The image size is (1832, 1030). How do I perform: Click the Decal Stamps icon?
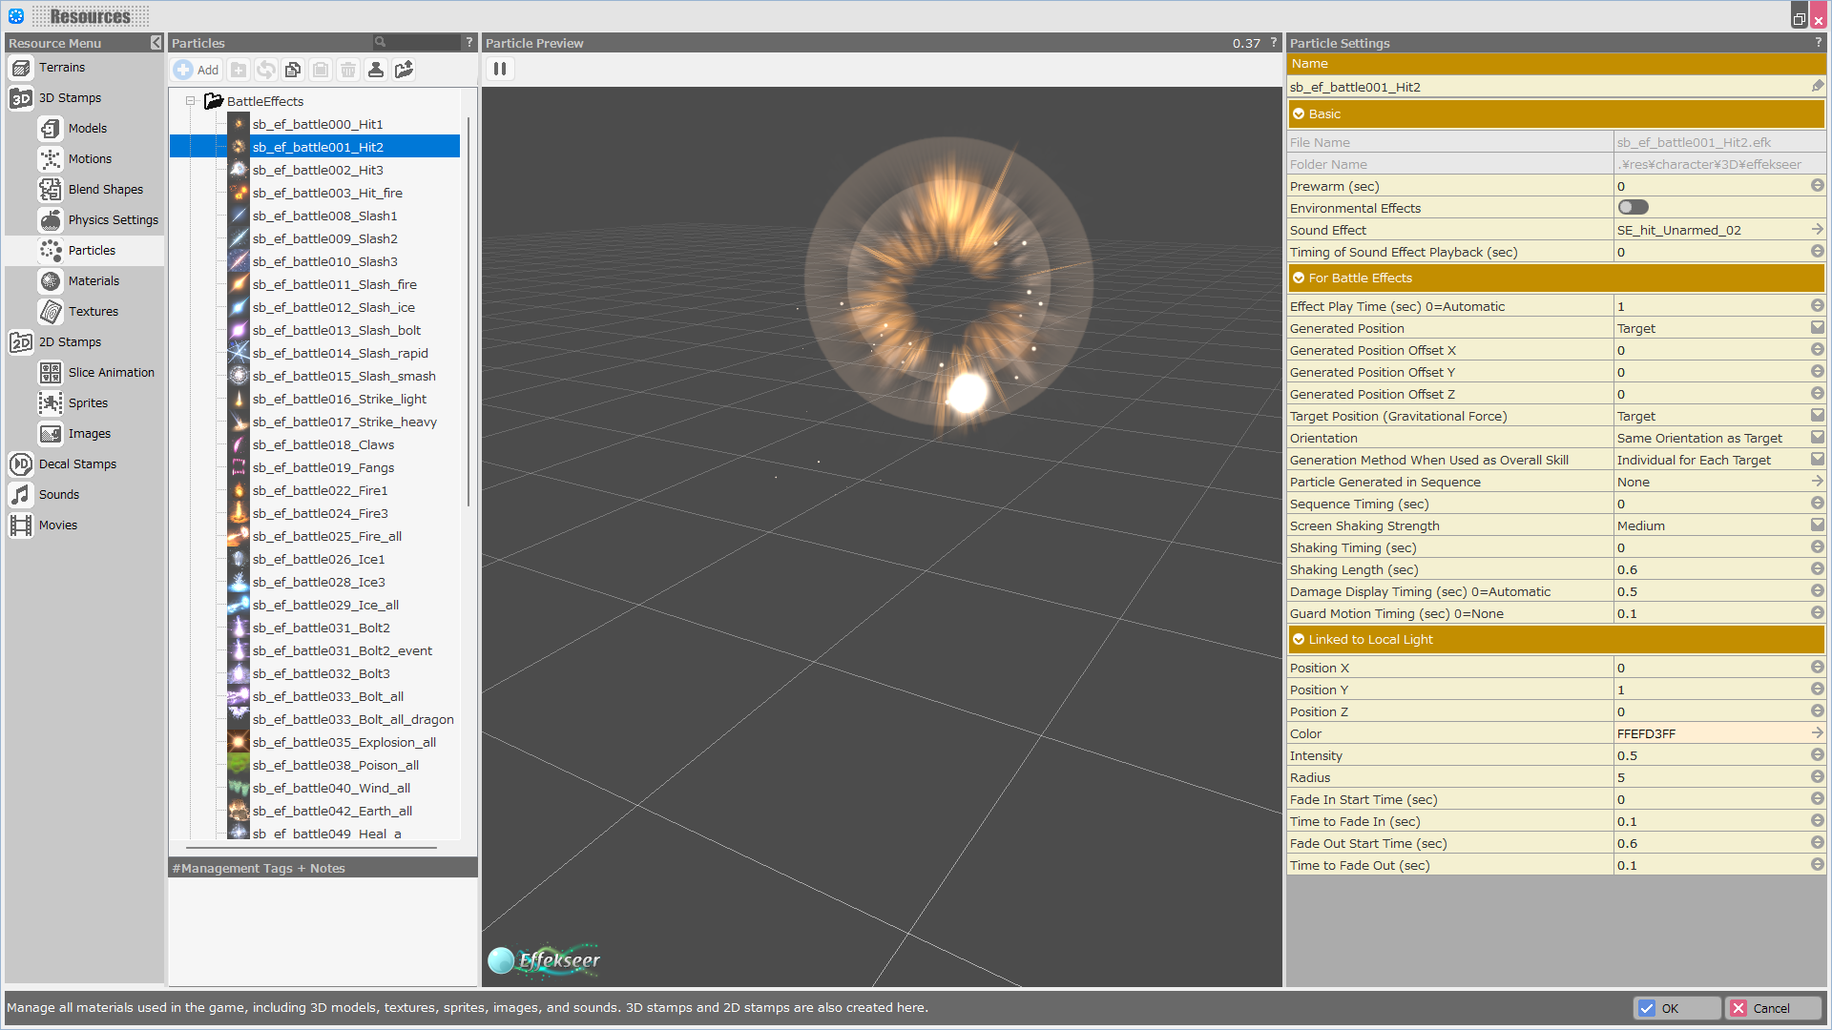[21, 463]
